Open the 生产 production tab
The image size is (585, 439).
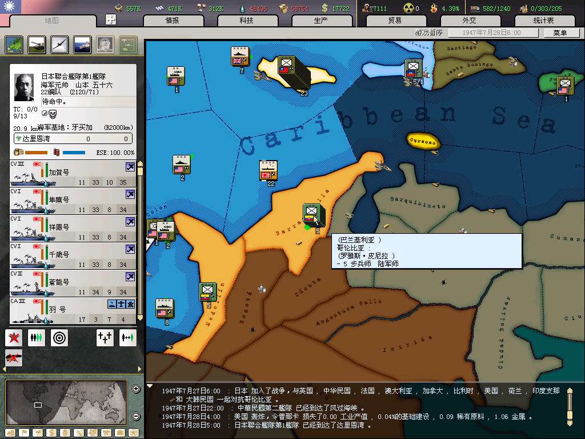pos(321,21)
